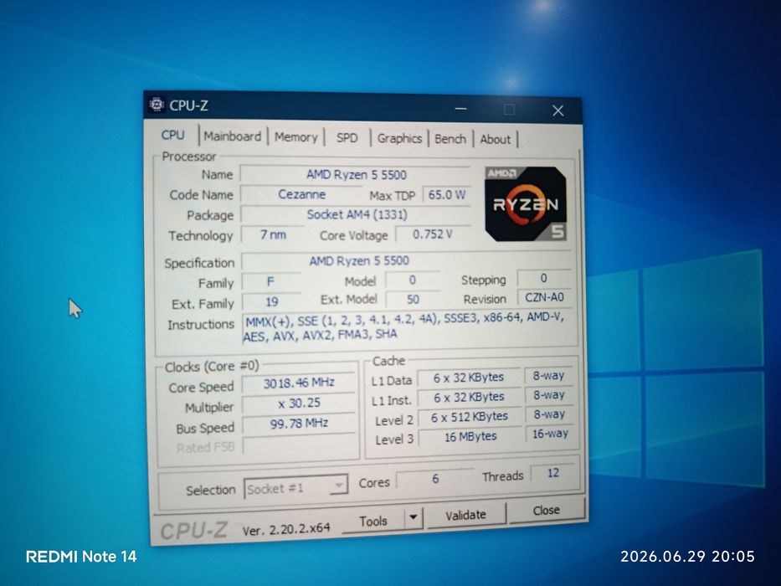Click the Validate button
This screenshot has height=586, width=781.
click(465, 514)
